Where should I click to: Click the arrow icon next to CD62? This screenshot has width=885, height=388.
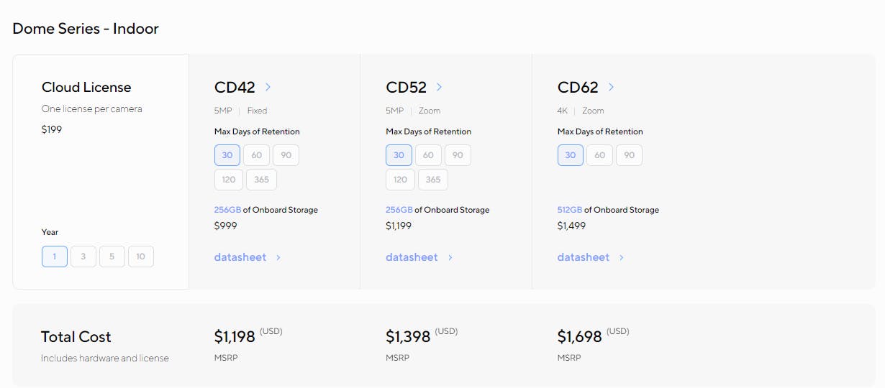click(x=611, y=87)
